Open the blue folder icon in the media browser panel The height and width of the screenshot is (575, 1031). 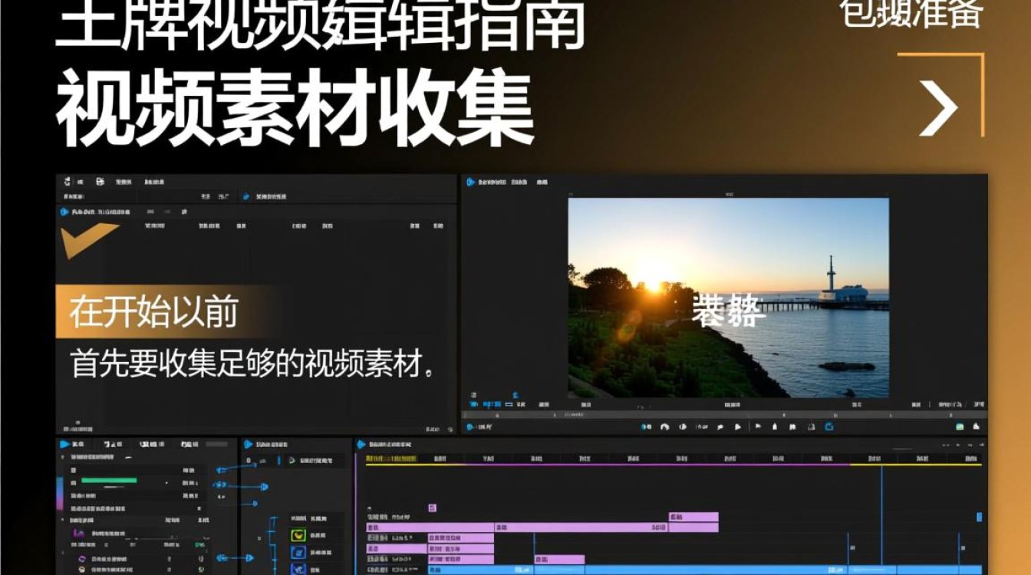64,210
